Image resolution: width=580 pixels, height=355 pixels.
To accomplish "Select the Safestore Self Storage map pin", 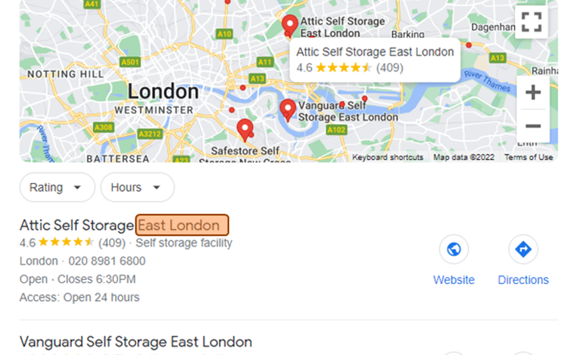I will [245, 130].
